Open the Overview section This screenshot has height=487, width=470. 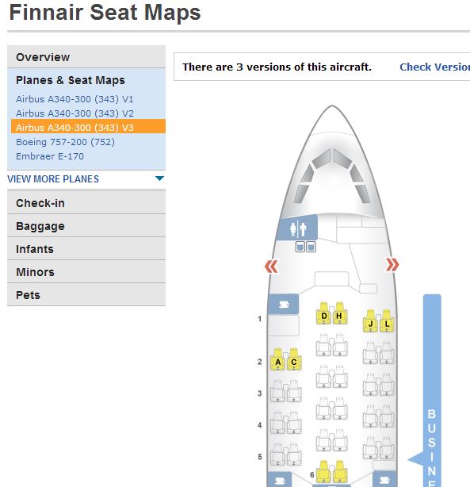click(x=86, y=57)
